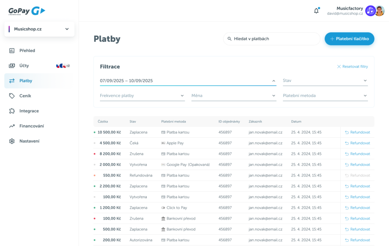Select the Přehled dashboard icon

point(11,50)
